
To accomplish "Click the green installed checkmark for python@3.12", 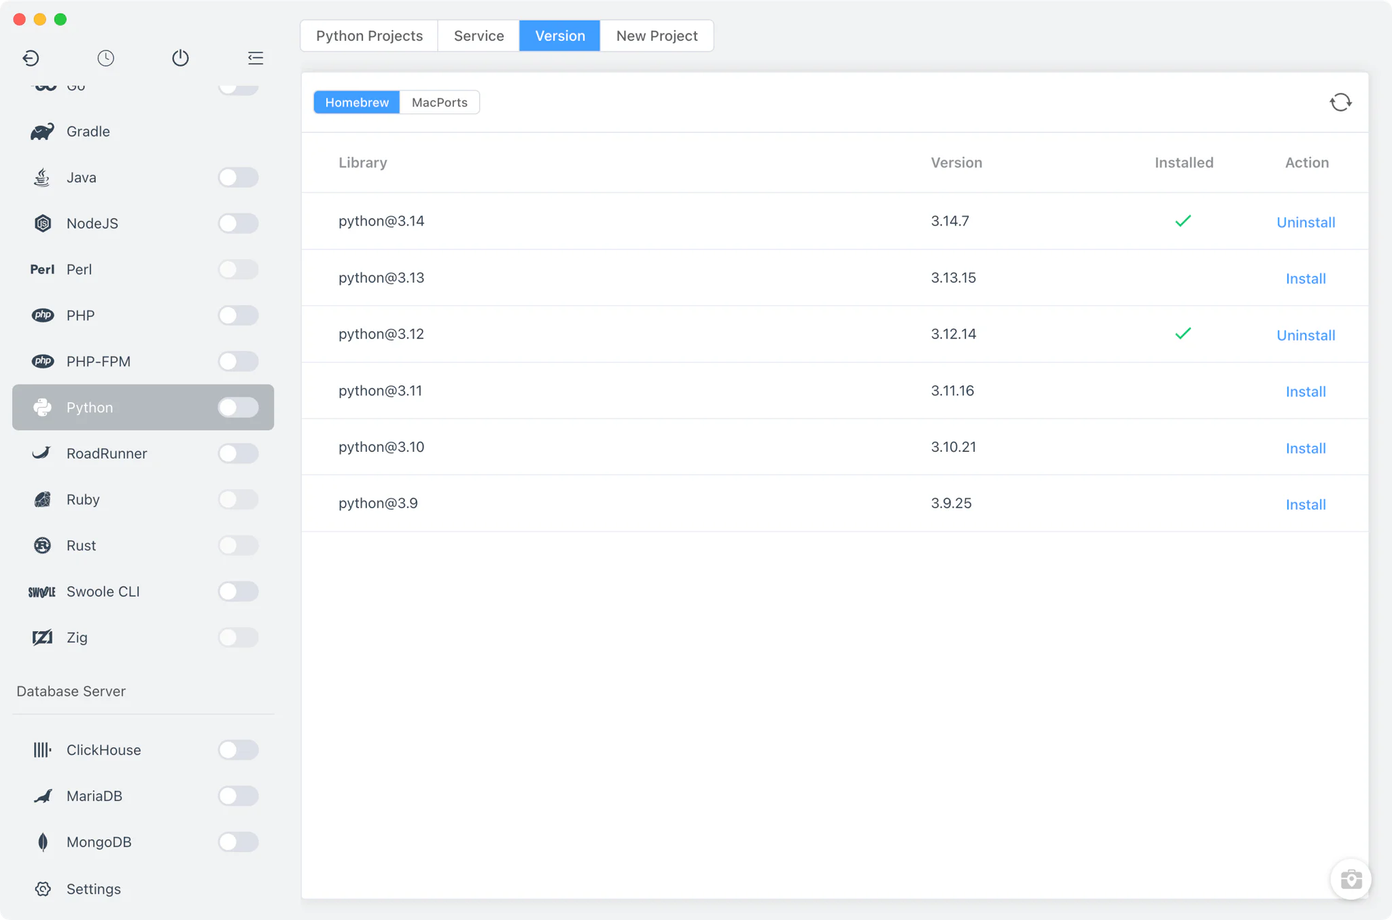I will coord(1183,334).
